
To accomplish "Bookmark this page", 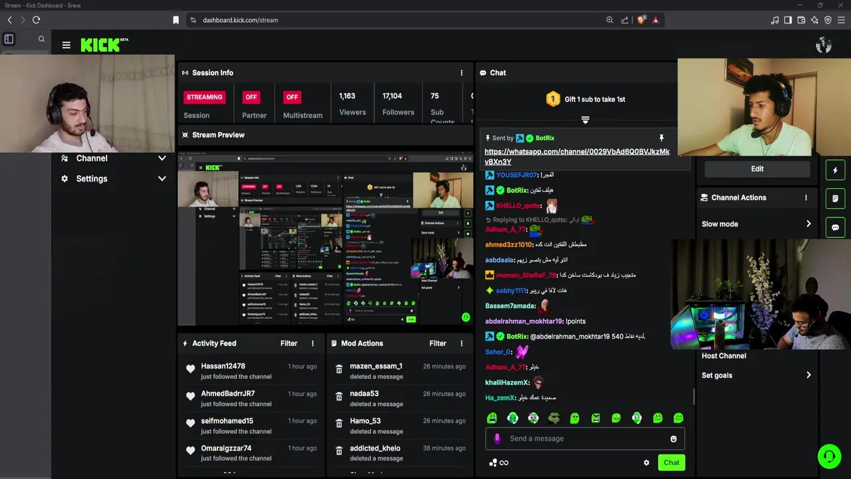I will 176,20.
